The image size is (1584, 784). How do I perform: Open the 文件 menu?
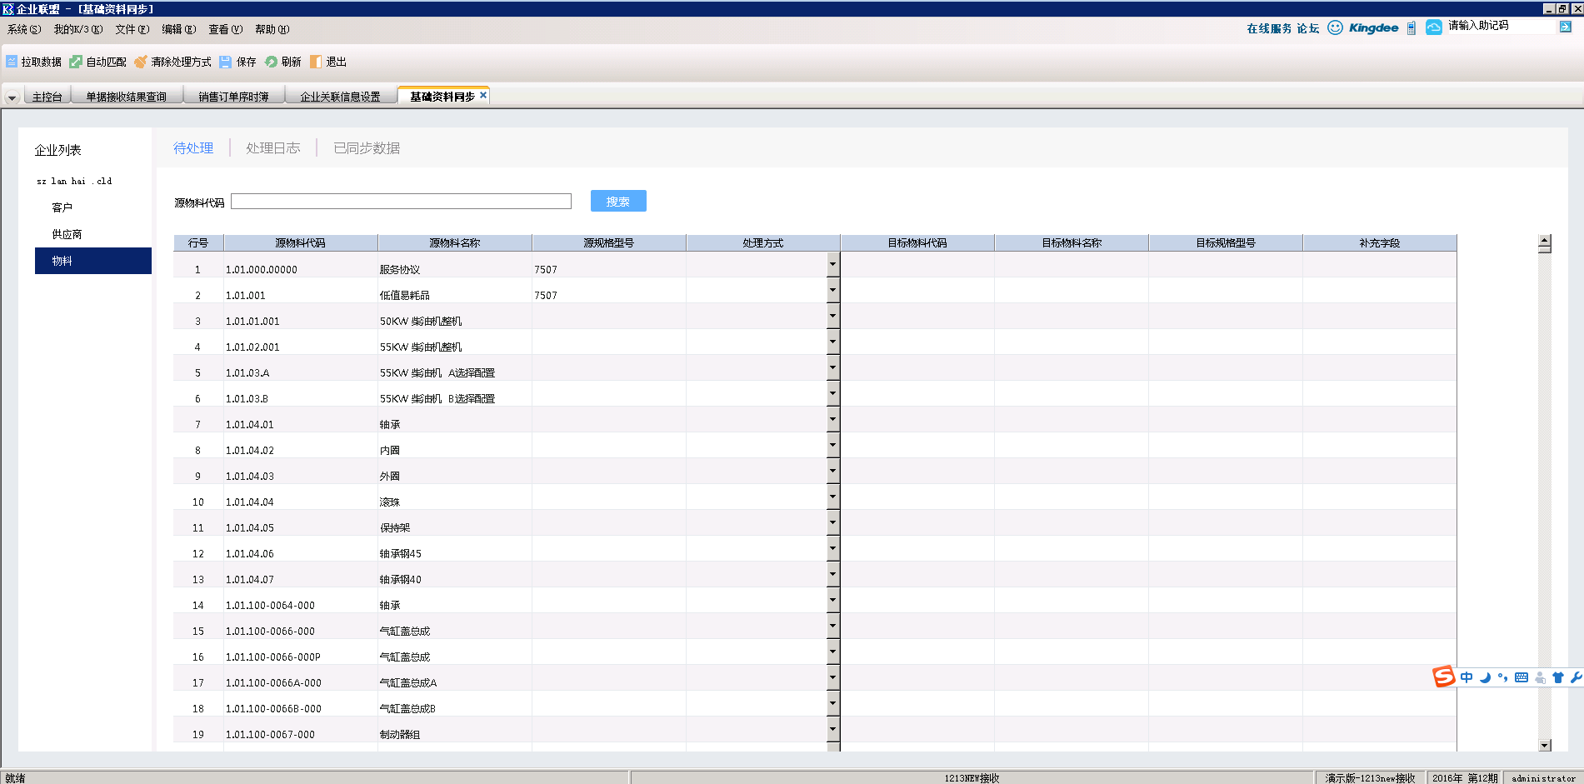132,29
